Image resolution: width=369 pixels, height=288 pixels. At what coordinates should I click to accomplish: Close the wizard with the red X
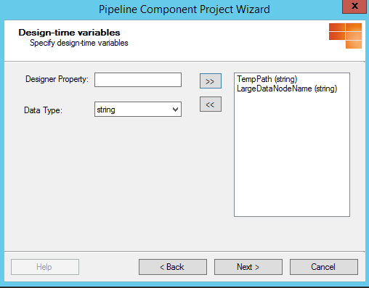pyautogui.click(x=354, y=7)
